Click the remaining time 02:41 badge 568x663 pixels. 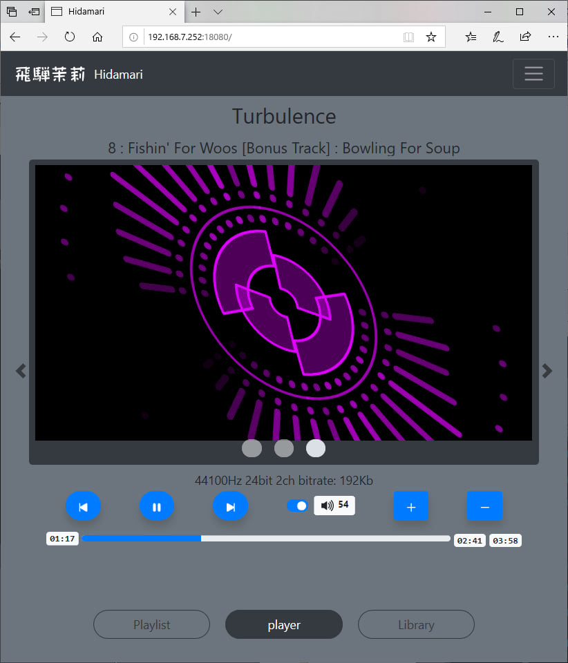tap(469, 540)
